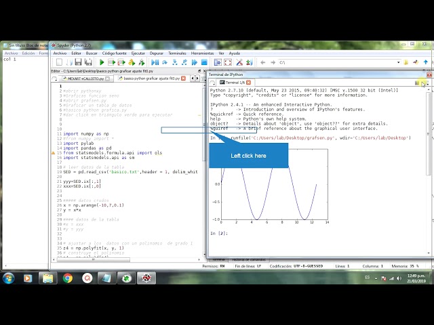Select basico python graficar ajuste fit0.py tab
Screen dimensions: 434x325
pos(151,79)
